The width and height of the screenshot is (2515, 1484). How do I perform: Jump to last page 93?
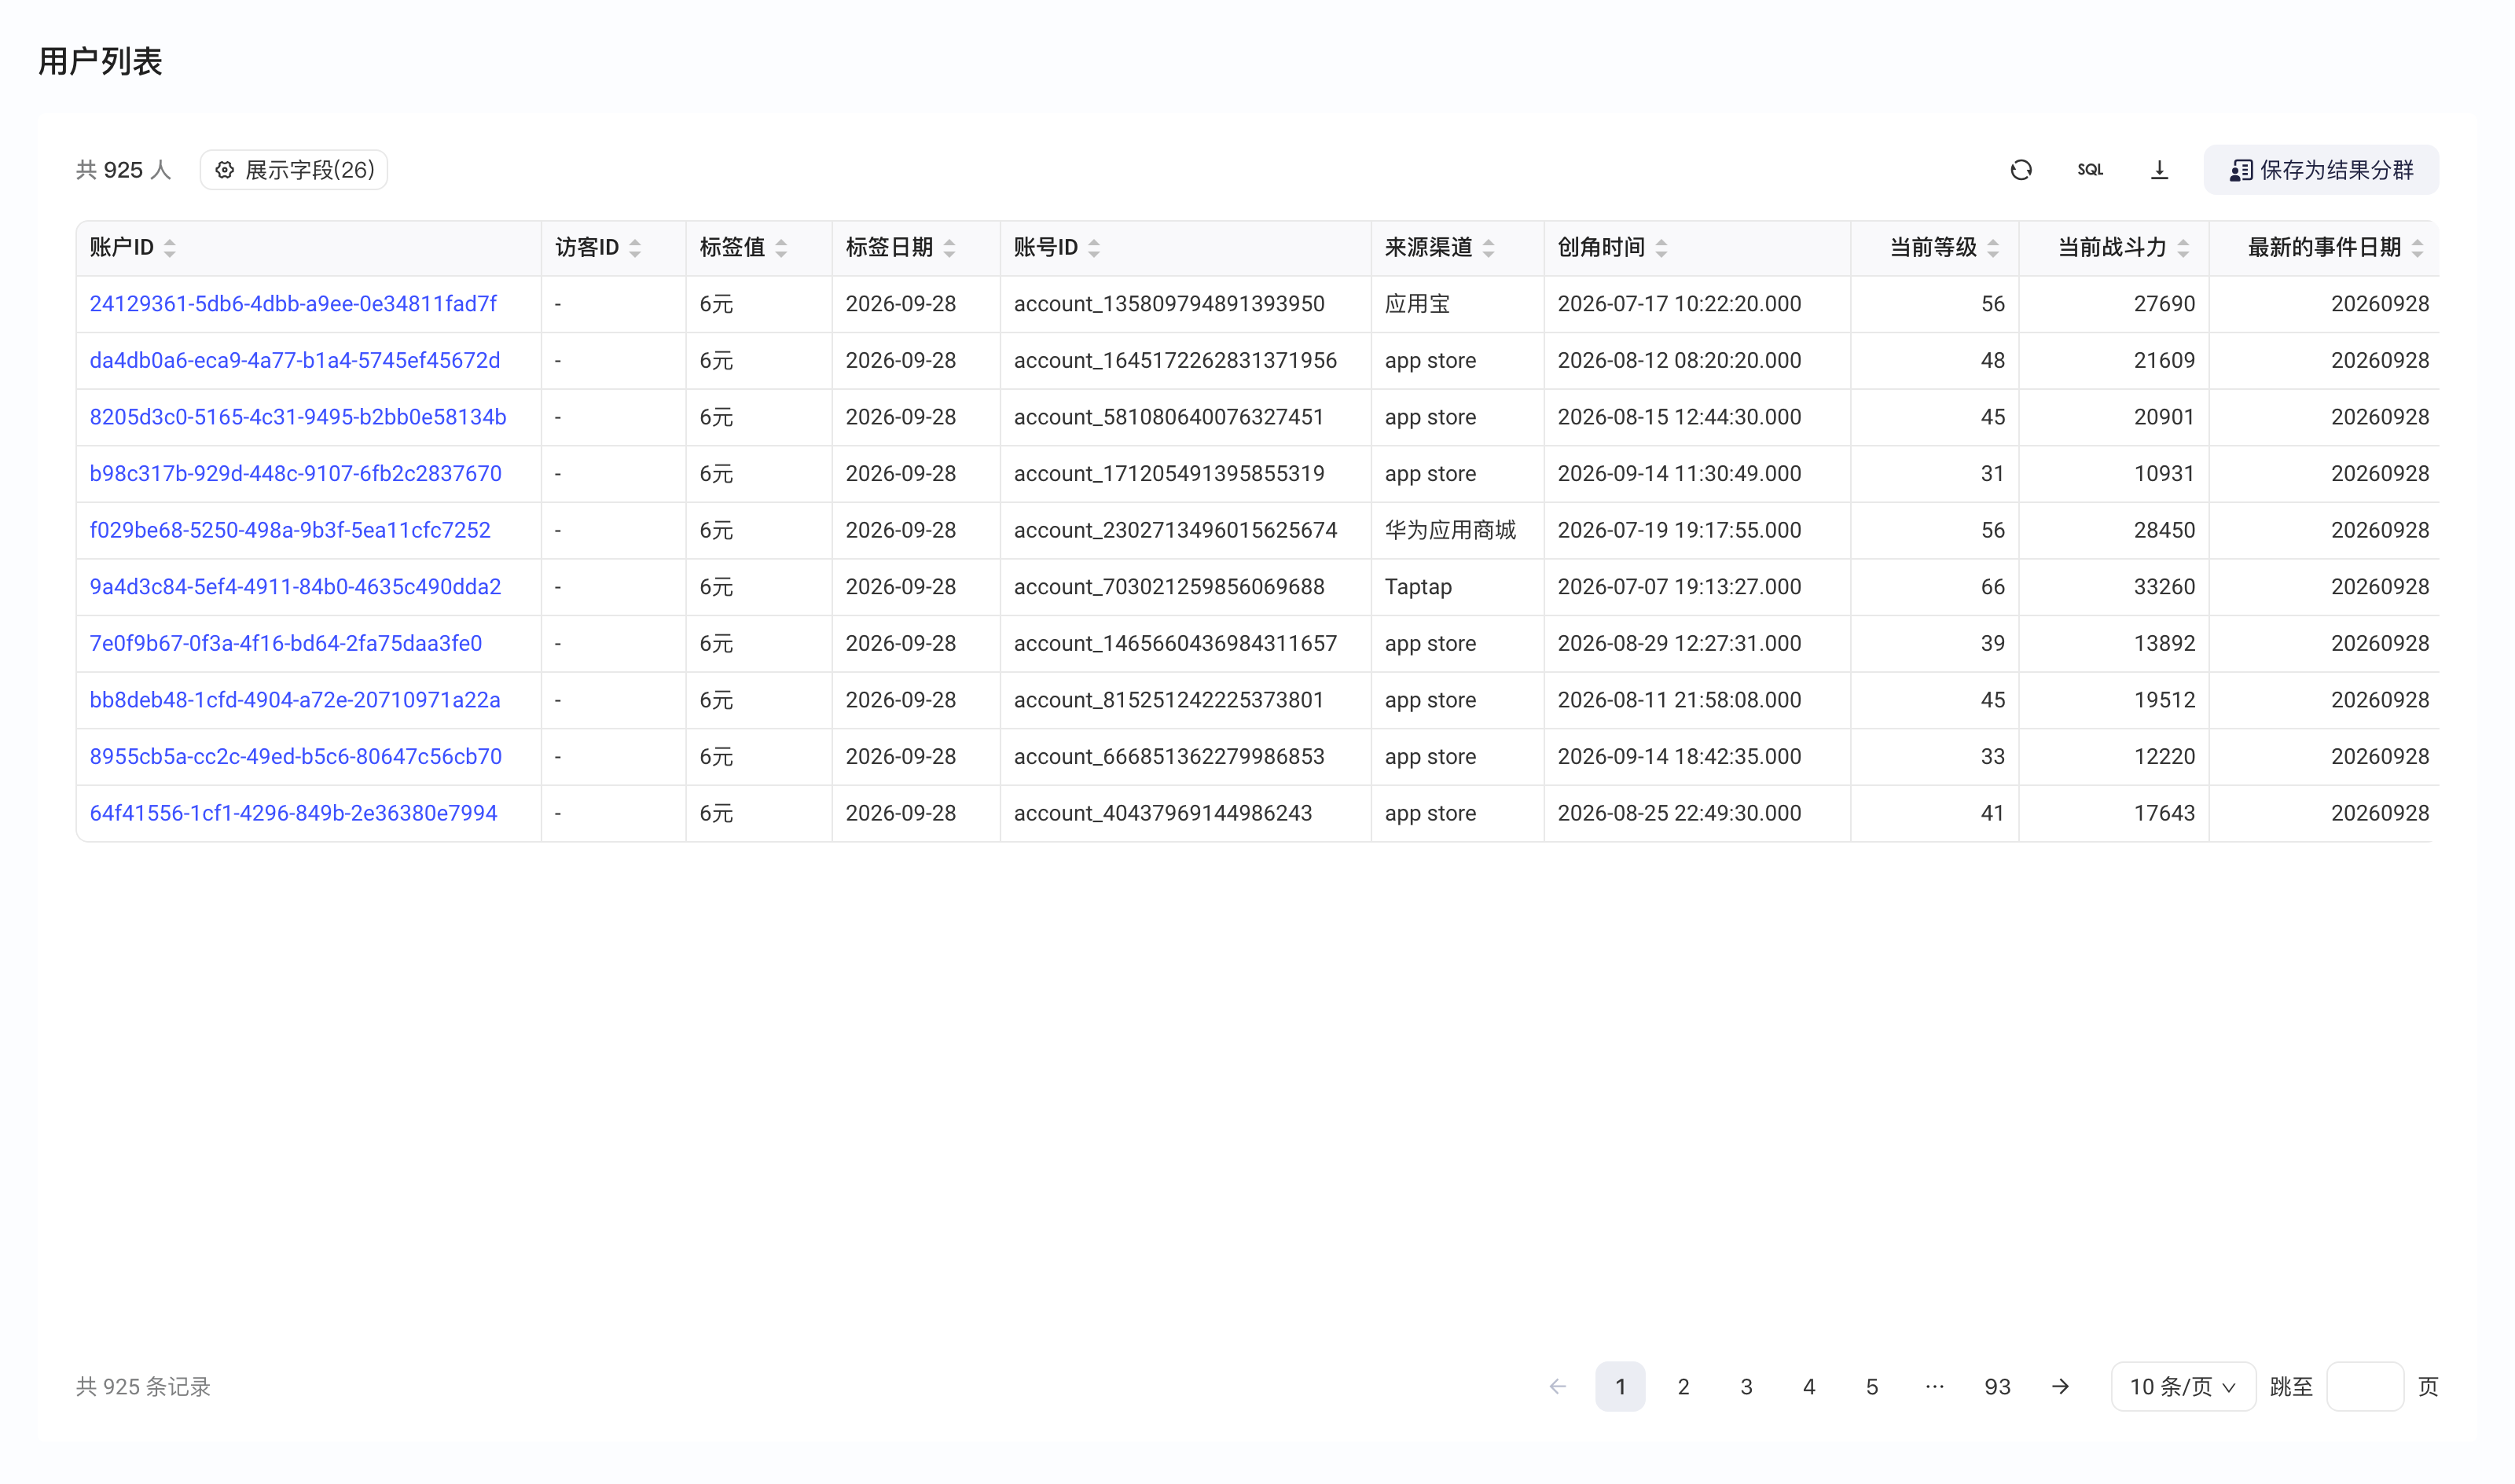[1997, 1386]
